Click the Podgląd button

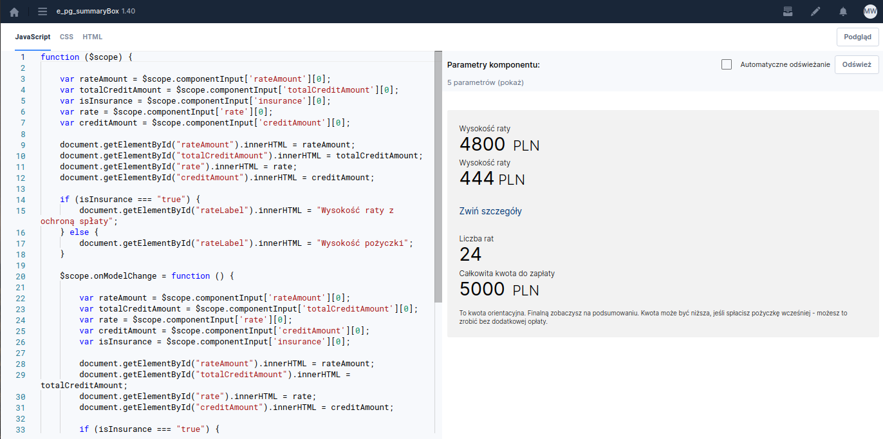857,37
